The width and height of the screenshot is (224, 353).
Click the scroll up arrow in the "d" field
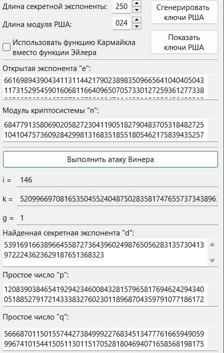212,244
